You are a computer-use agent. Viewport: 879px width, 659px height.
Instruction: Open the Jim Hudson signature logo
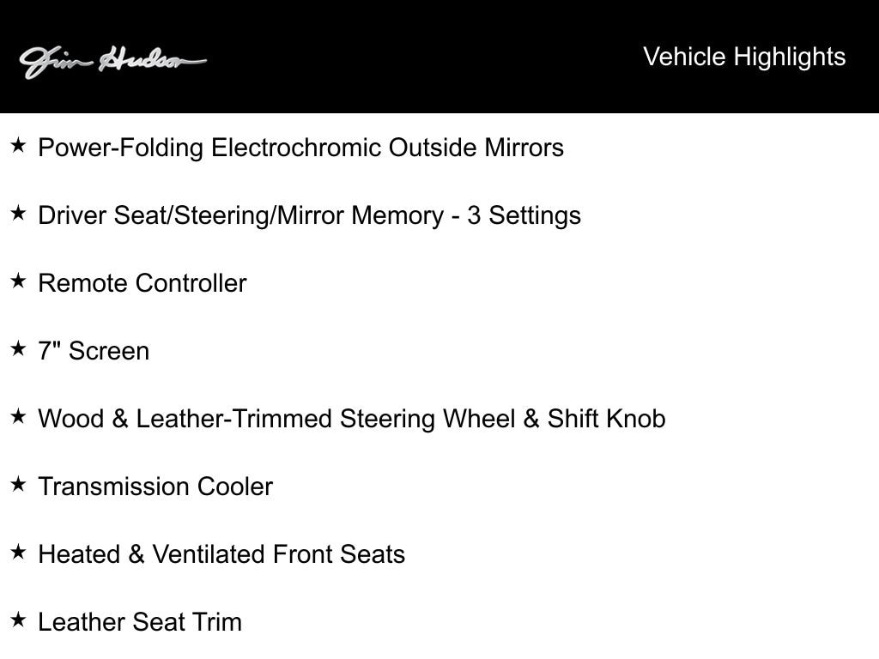point(112,61)
